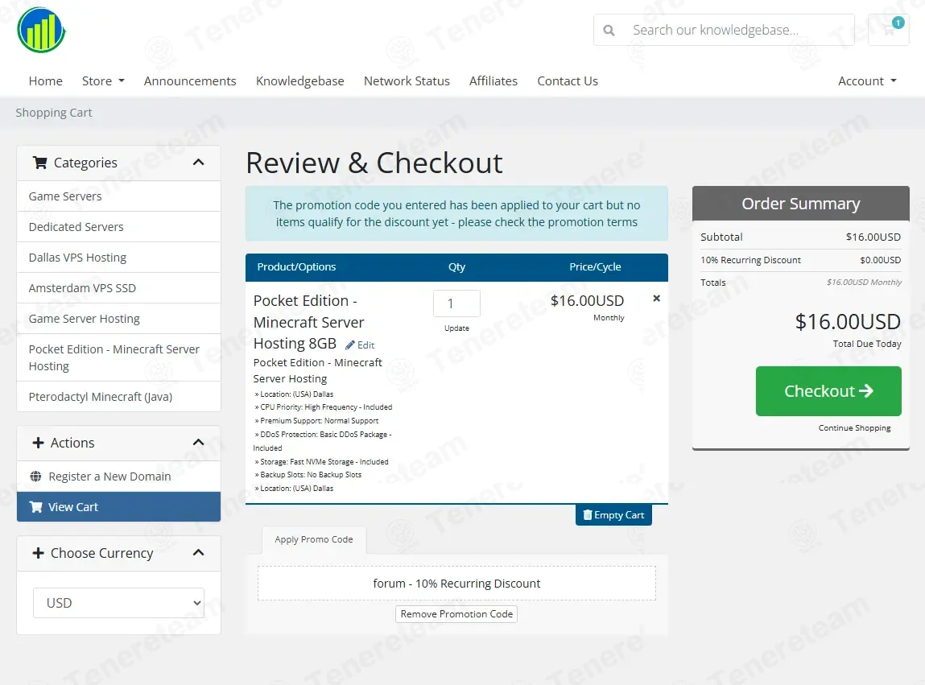This screenshot has width=925, height=685.
Task: Open the shopping cart icon in header
Action: click(x=889, y=30)
